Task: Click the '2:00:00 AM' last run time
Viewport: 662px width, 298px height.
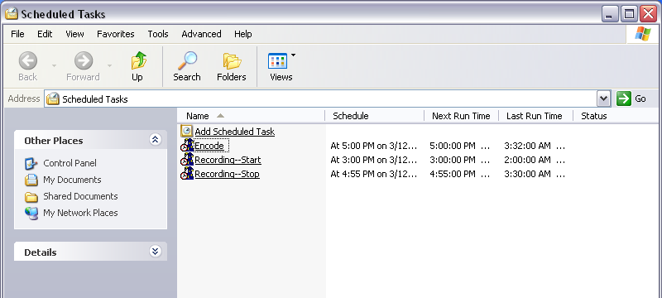Action: pyautogui.click(x=527, y=160)
